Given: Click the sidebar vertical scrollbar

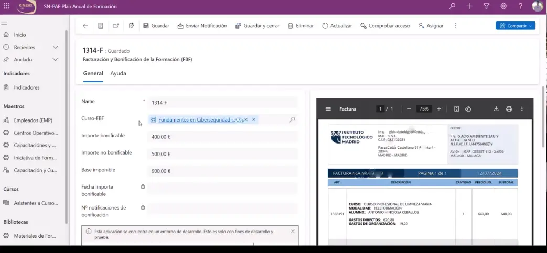Looking at the screenshot, I should coord(66,127).
